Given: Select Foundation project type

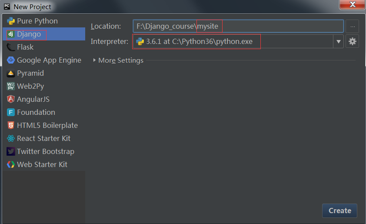Looking at the screenshot, I should pos(44,112).
